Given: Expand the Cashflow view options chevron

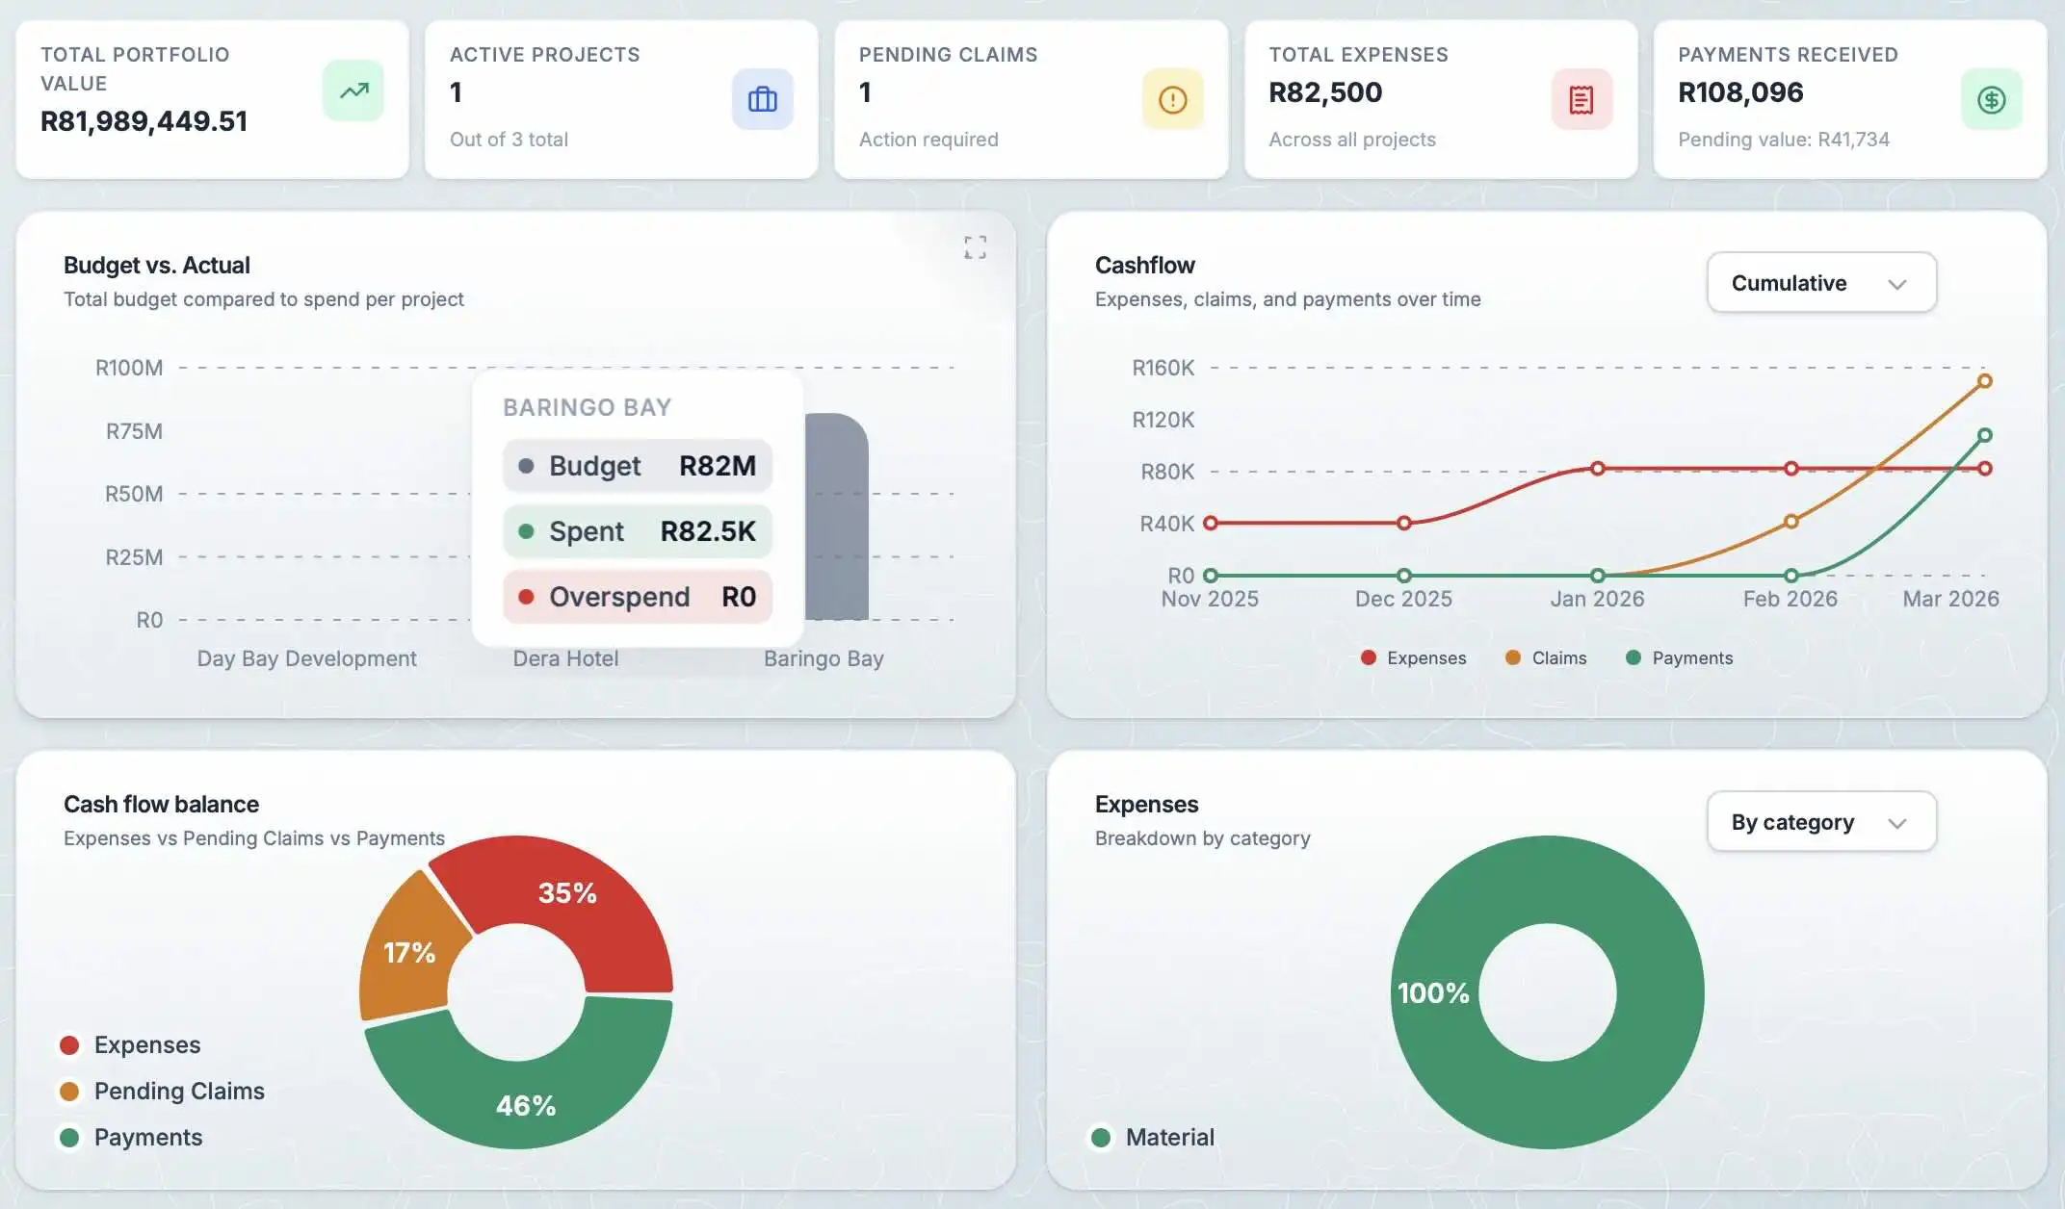Looking at the screenshot, I should click(x=1896, y=284).
